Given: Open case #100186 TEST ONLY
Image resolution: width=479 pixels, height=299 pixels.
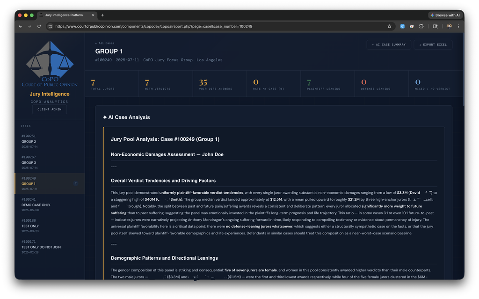Looking at the screenshot, I should pos(50,226).
